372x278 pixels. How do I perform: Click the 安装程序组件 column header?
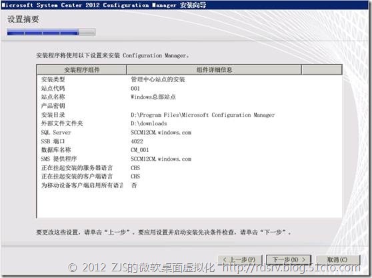(x=81, y=70)
